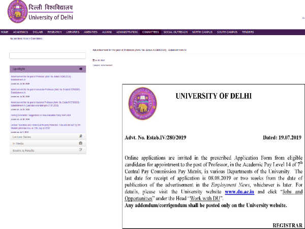The image size is (305, 229).
Task: Expand the Events & Results section
Action: coord(41,151)
